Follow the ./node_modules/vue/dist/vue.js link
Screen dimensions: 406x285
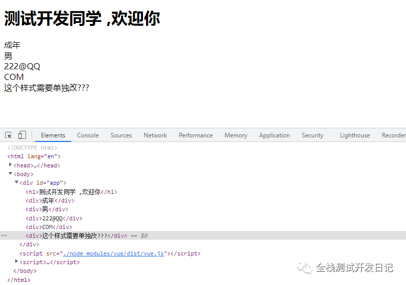[113, 253]
